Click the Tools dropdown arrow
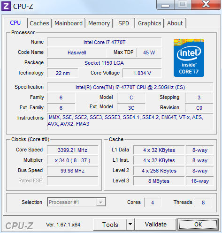222x233 pixels. [130, 225]
